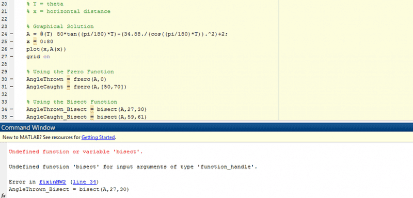
Task: Jump to line 34 via error link
Action: coord(84,182)
